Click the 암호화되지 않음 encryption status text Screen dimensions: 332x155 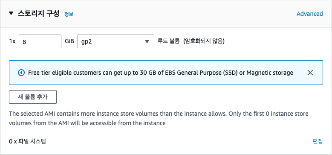pos(204,41)
